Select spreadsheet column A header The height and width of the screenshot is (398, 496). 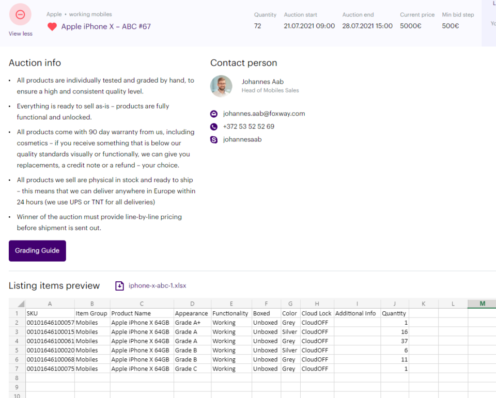(x=50, y=304)
